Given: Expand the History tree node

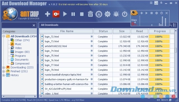Looking at the screenshot, I should (4, 75).
